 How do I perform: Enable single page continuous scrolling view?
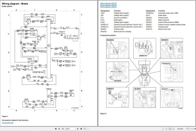point(166,129)
